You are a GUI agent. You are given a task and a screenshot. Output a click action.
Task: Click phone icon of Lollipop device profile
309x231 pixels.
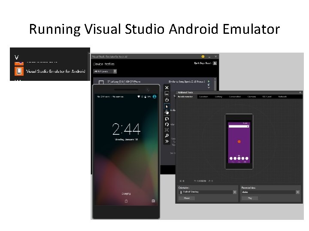coord(101,82)
